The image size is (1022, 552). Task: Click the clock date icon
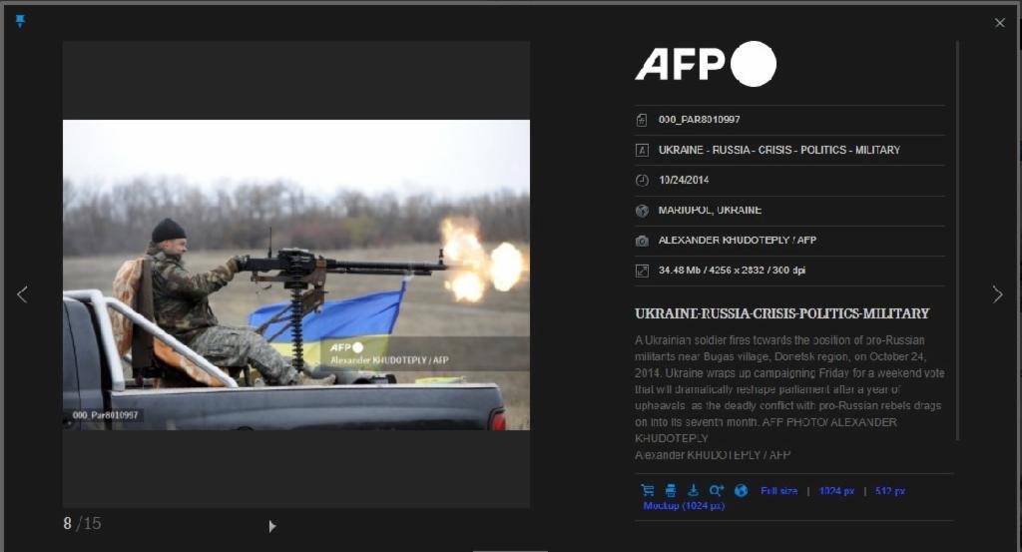click(x=642, y=181)
